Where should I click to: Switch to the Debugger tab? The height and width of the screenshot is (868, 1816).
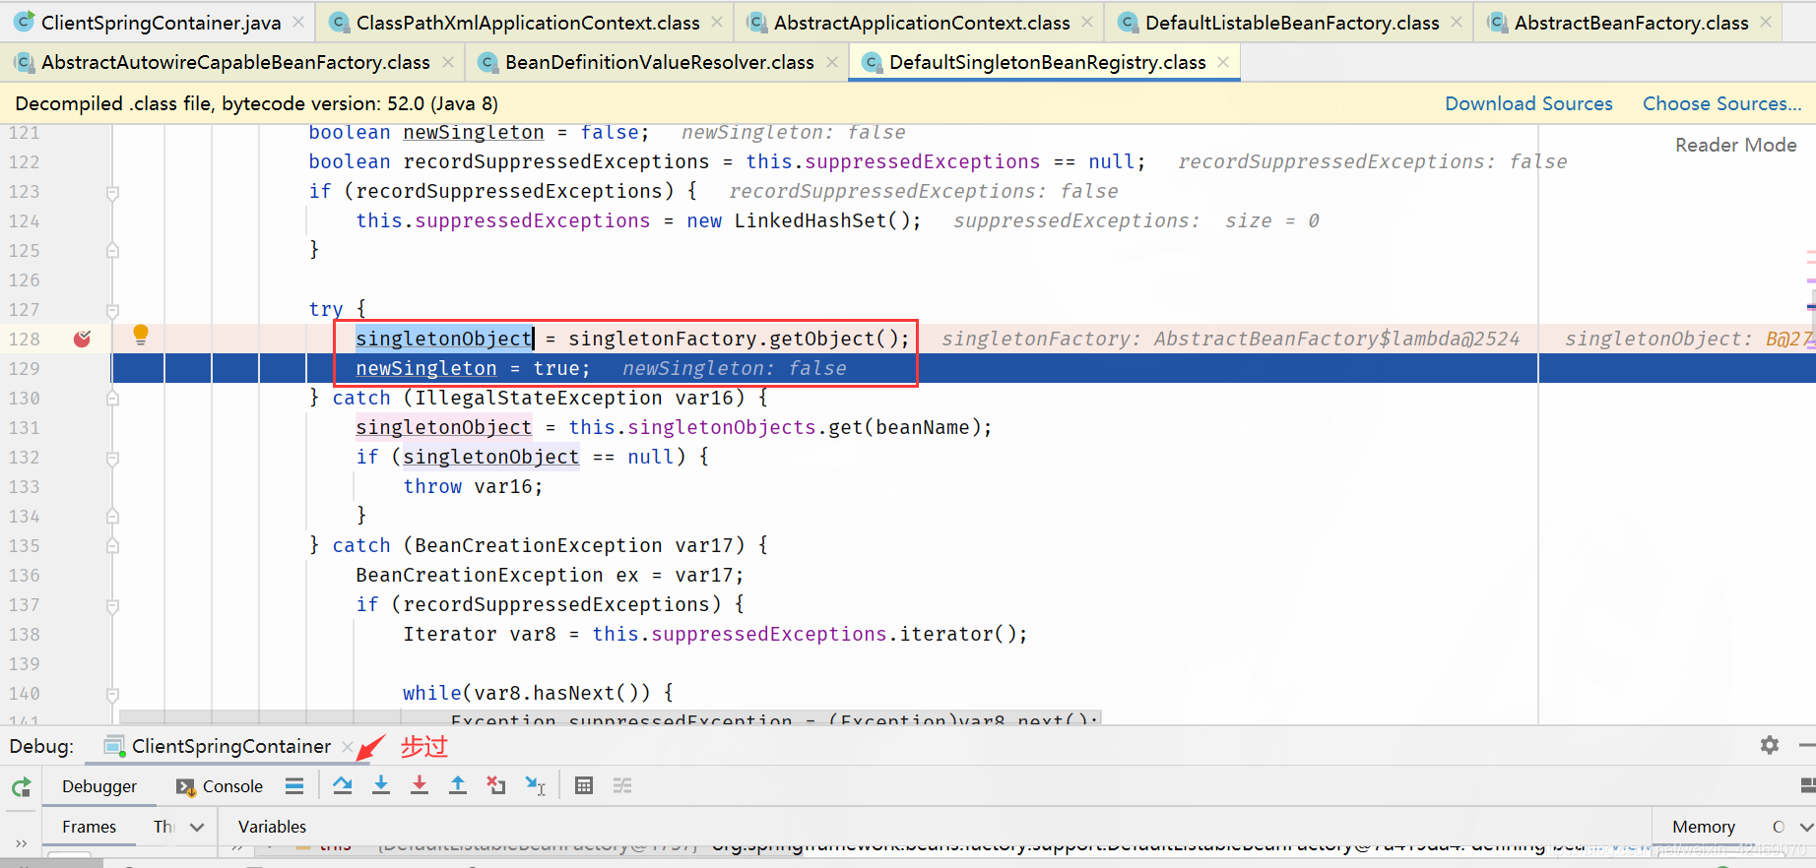(99, 786)
